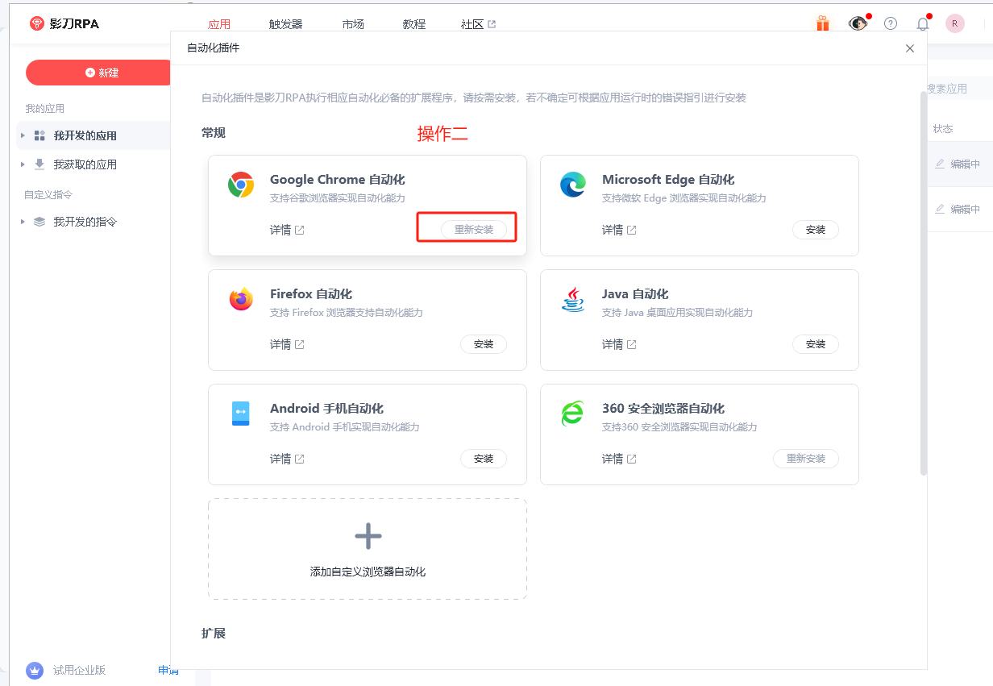The height and width of the screenshot is (686, 993).
Task: Click the 我开发的指令 layers icon
Action: tap(39, 222)
